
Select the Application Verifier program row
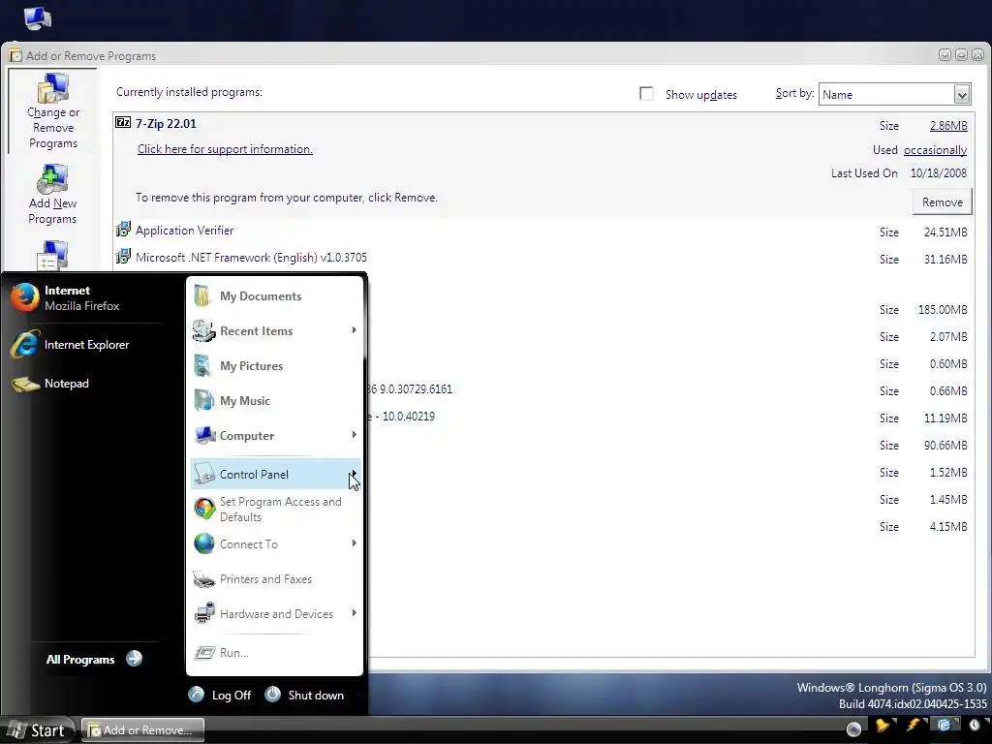pyautogui.click(x=542, y=231)
